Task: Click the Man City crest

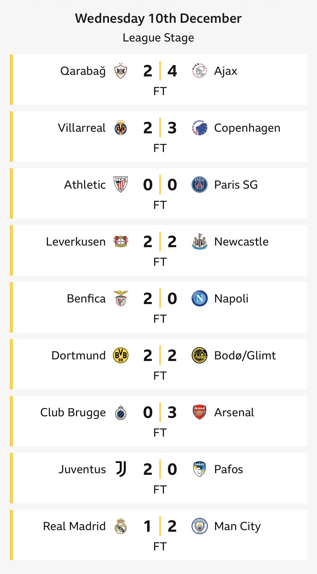Action: pyautogui.click(x=199, y=526)
